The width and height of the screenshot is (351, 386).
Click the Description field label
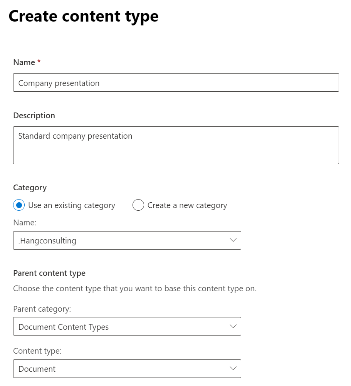(x=34, y=116)
